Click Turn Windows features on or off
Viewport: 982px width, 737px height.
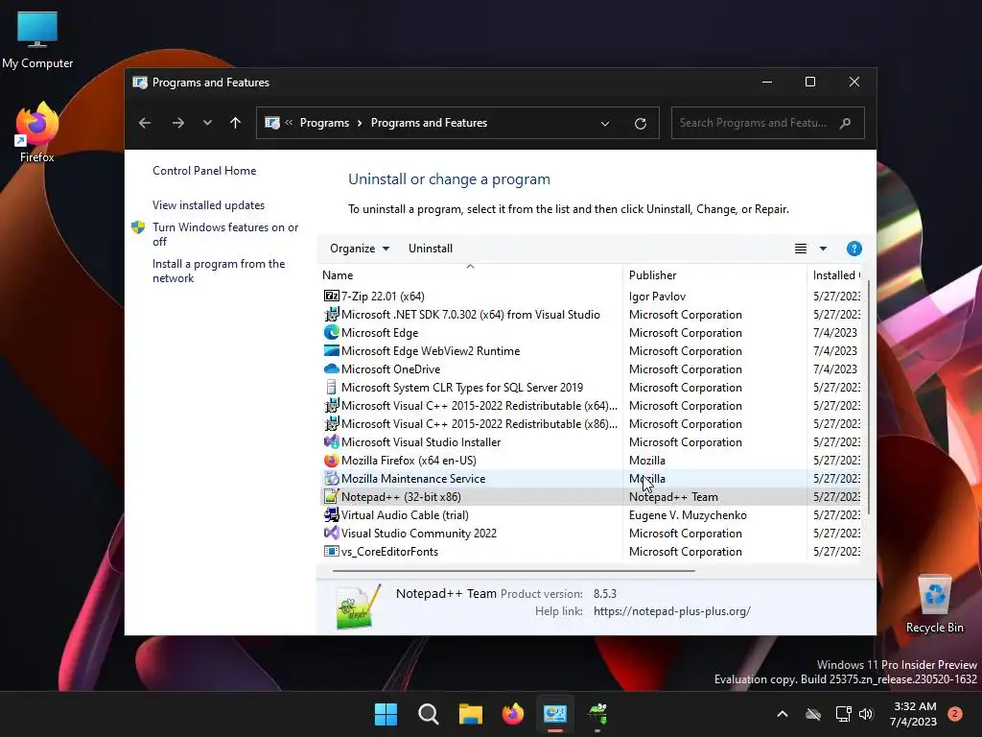click(225, 234)
